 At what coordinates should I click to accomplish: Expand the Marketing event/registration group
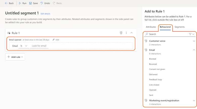coord(194,100)
